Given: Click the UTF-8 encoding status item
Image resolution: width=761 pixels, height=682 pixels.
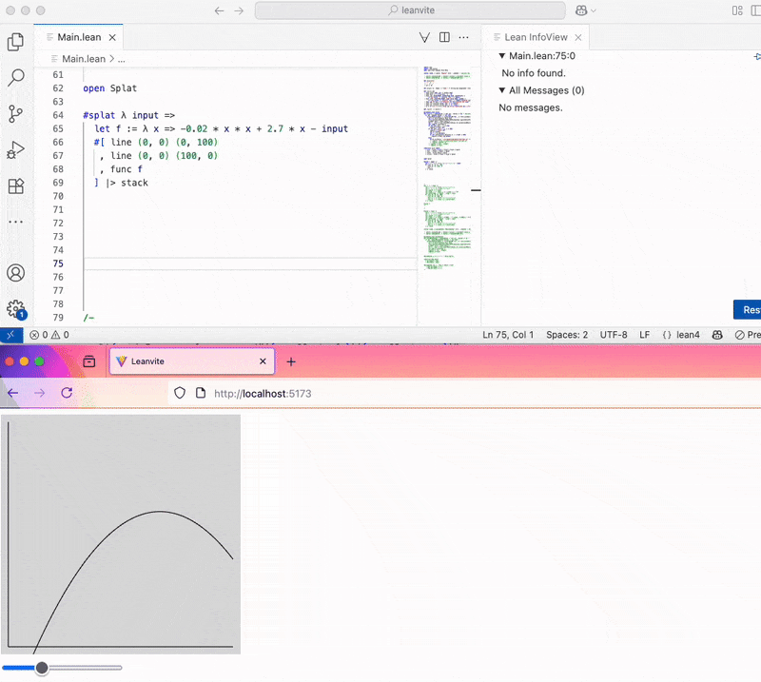Looking at the screenshot, I should (x=612, y=335).
